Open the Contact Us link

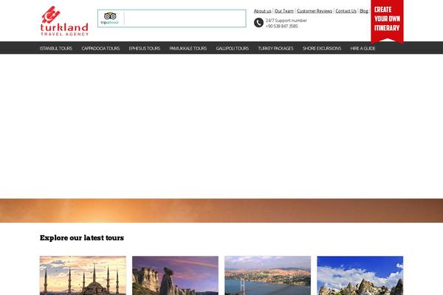pyautogui.click(x=346, y=11)
